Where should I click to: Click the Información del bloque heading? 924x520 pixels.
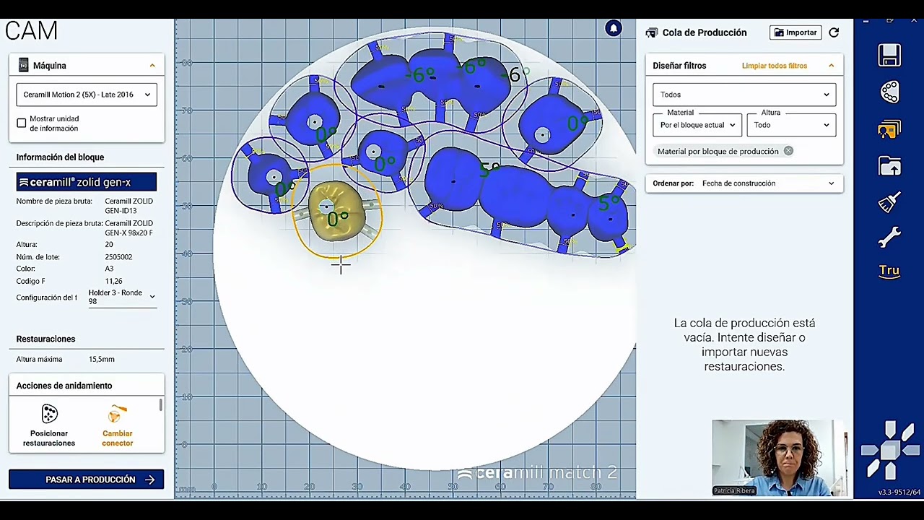point(60,157)
